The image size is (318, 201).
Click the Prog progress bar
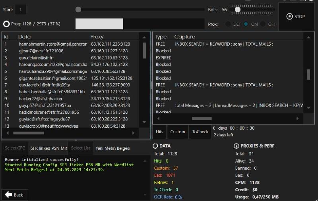click(140, 24)
